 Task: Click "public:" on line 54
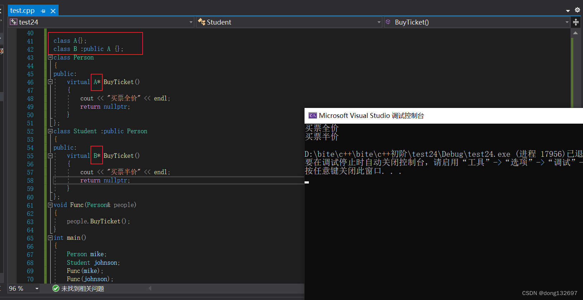(65, 148)
